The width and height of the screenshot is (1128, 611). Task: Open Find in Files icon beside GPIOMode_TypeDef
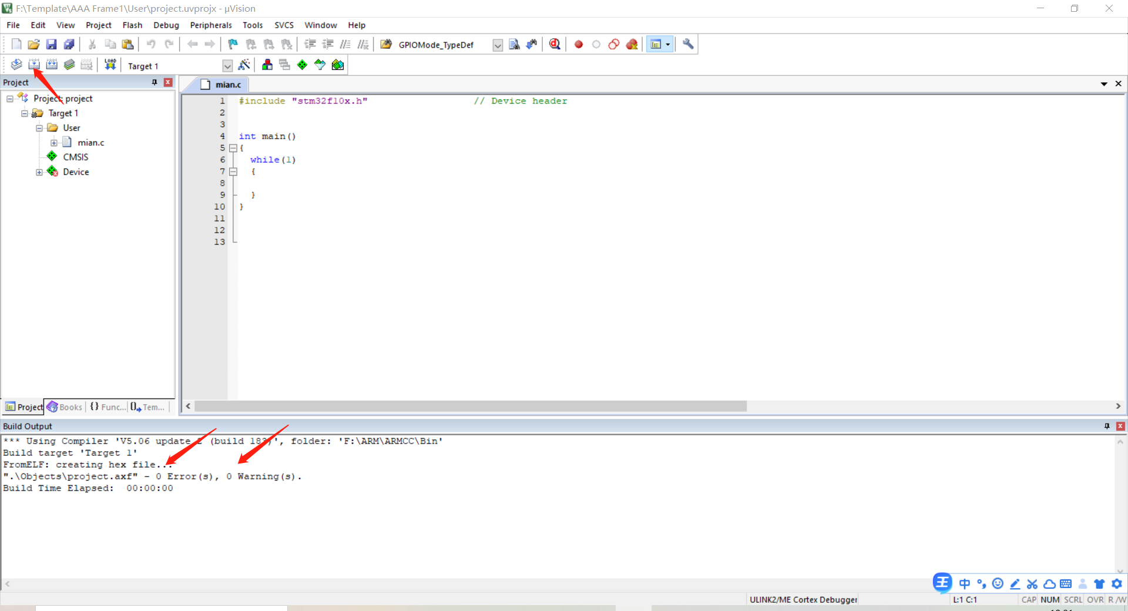click(386, 44)
